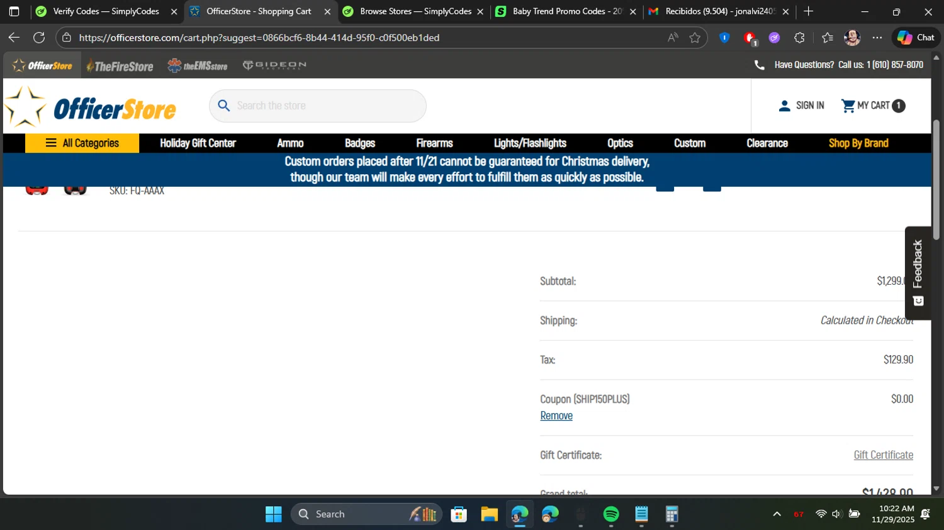
Task: Open All Categories hamburger menu
Action: coord(82,143)
